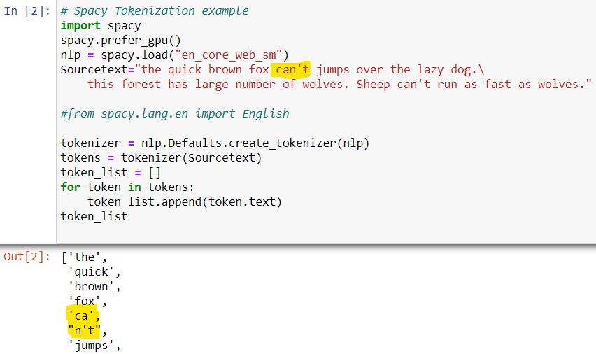596x354 pixels.
Task: Place cursor on Spacy Tokenization example comment
Action: click(x=154, y=11)
